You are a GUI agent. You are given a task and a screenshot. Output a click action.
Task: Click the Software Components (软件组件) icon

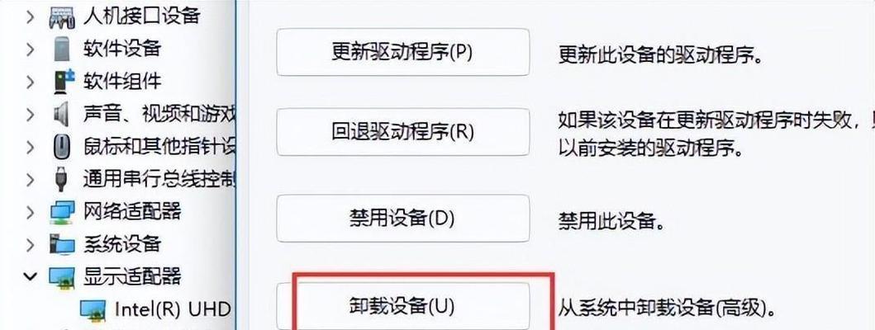(62, 81)
